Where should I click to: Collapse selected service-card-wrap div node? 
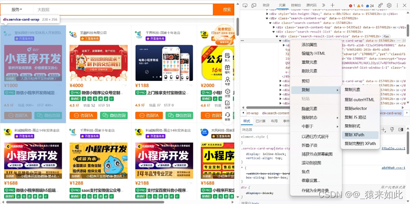(x=280, y=41)
